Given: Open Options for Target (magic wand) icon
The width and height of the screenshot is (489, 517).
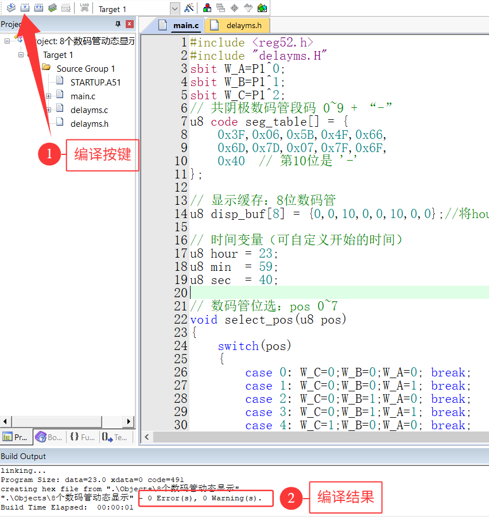Looking at the screenshot, I should [x=189, y=8].
